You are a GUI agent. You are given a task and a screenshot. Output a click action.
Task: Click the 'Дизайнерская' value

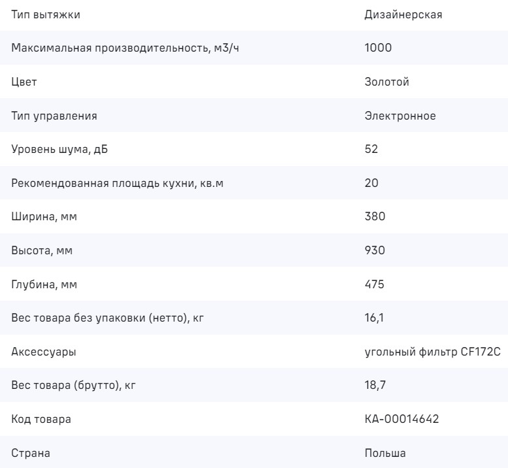tap(403, 14)
